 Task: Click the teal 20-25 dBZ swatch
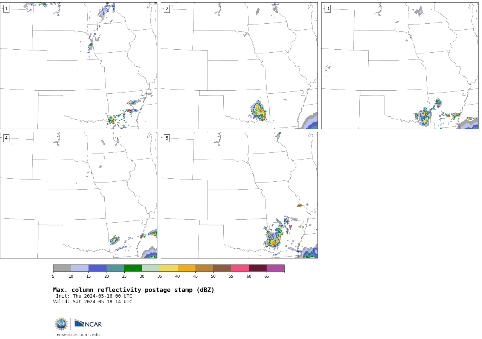pyautogui.click(x=116, y=268)
